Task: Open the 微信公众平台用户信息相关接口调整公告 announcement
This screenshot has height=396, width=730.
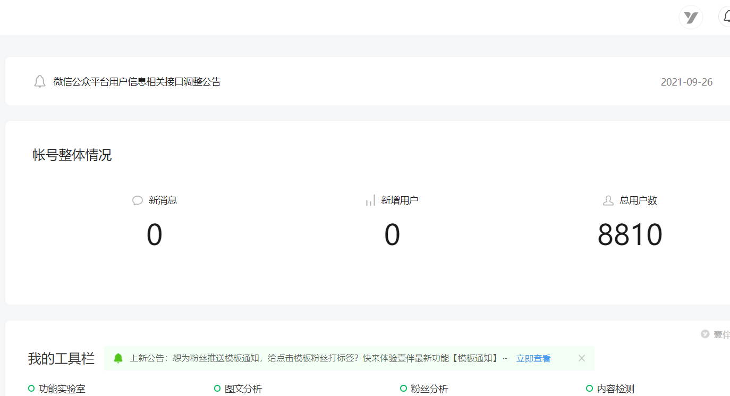Action: (x=137, y=82)
